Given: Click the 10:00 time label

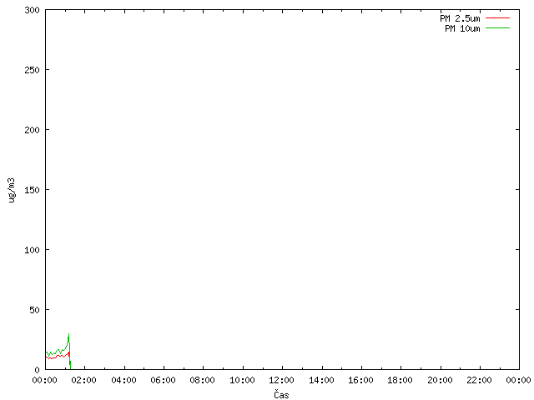Looking at the screenshot, I should [242, 380].
